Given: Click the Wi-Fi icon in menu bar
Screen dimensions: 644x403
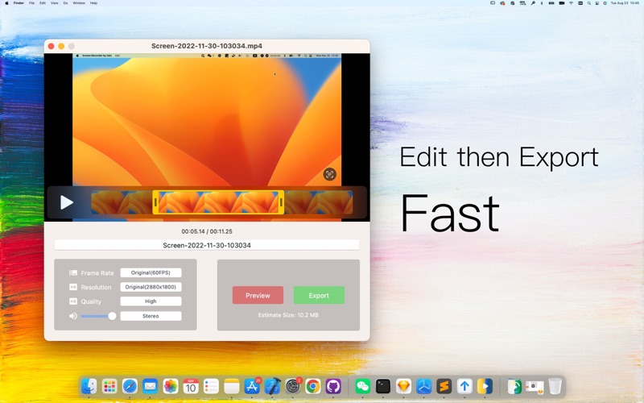Looking at the screenshot, I should pyautogui.click(x=571, y=3).
